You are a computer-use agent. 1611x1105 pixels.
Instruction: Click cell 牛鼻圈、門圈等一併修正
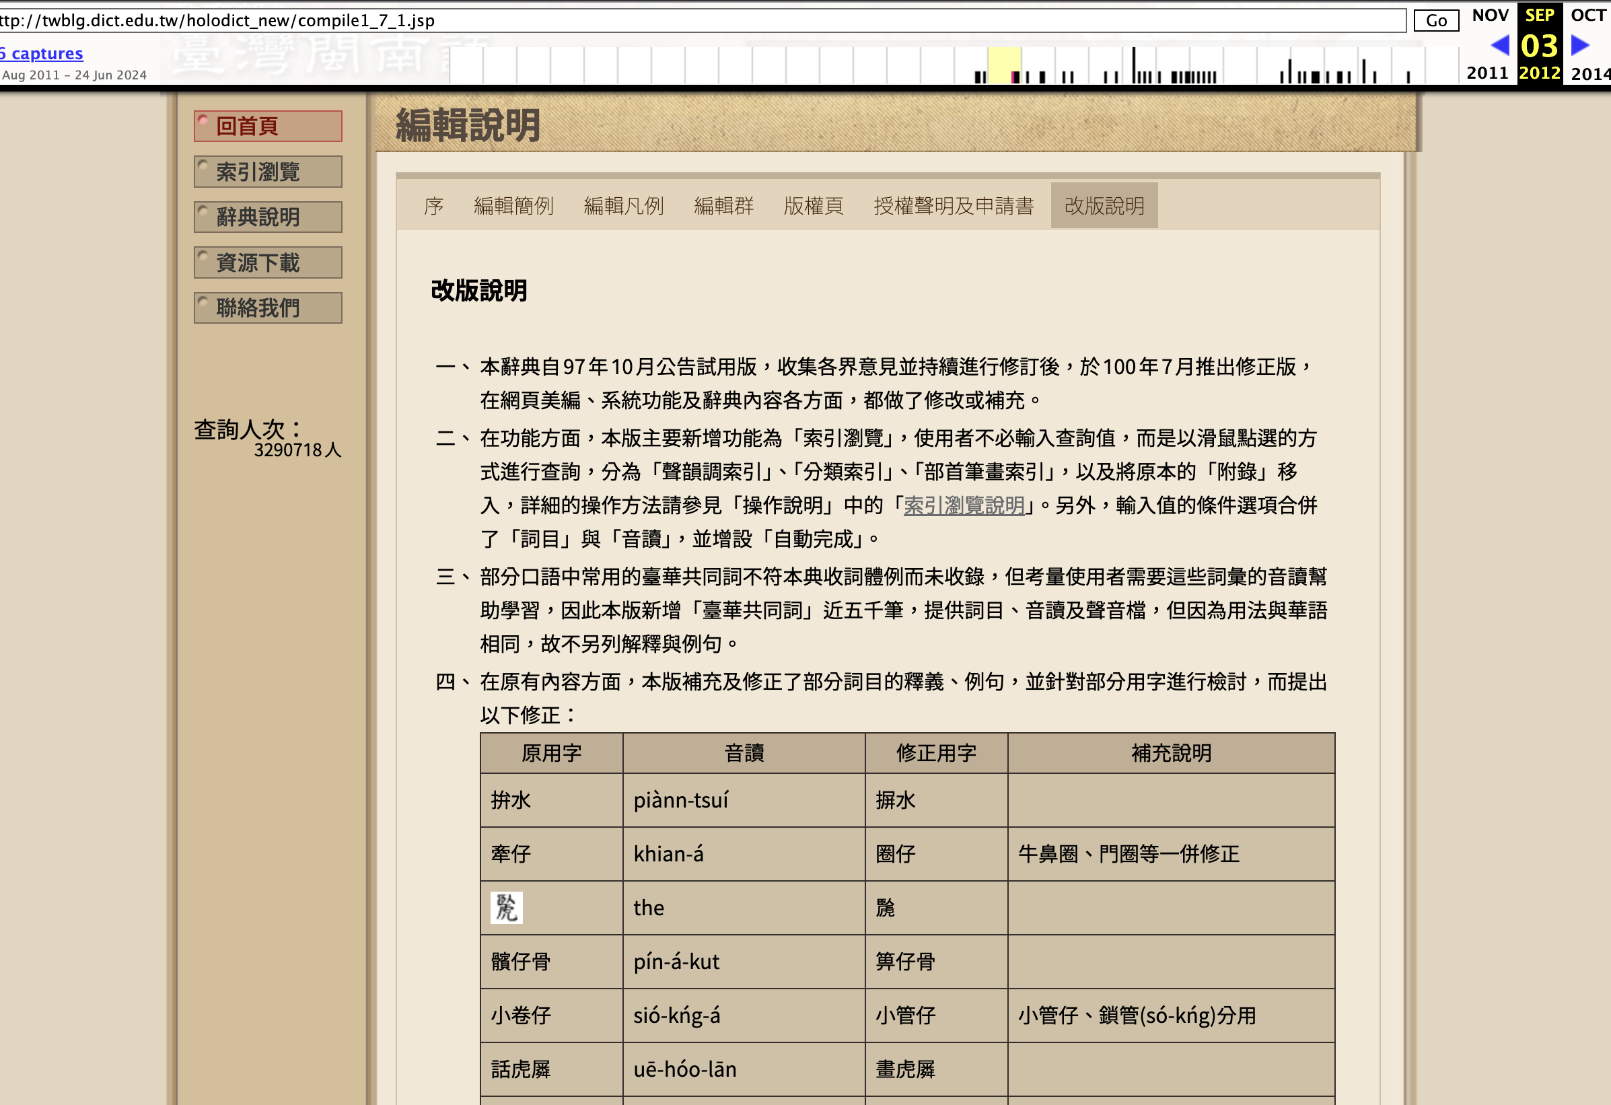(x=1172, y=854)
